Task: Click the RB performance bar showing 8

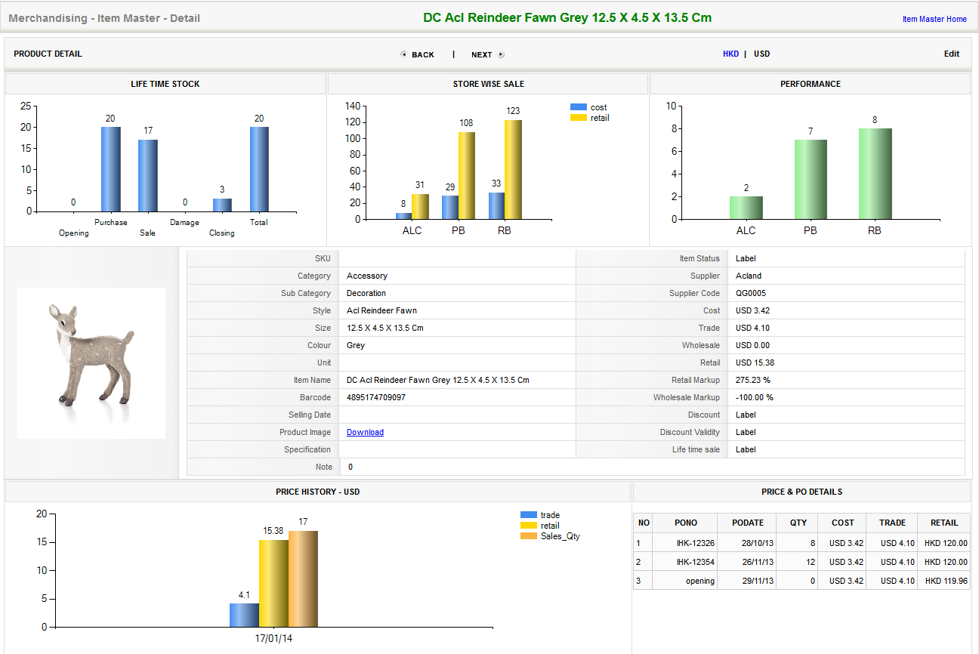Action: (x=875, y=174)
